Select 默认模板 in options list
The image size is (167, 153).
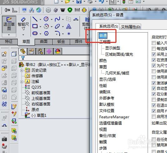pyautogui.click(x=107, y=105)
